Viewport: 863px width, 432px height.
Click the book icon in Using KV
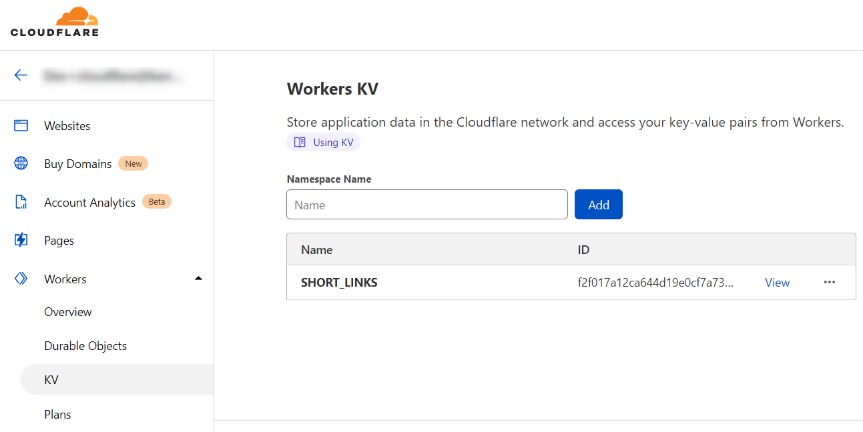[x=300, y=142]
